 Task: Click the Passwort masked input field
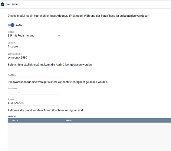coord(35,92)
